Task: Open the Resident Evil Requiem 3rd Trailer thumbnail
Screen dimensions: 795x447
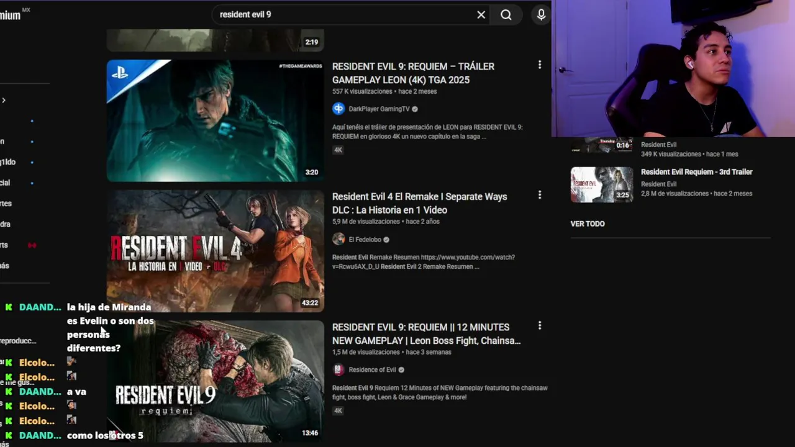Action: [x=602, y=184]
